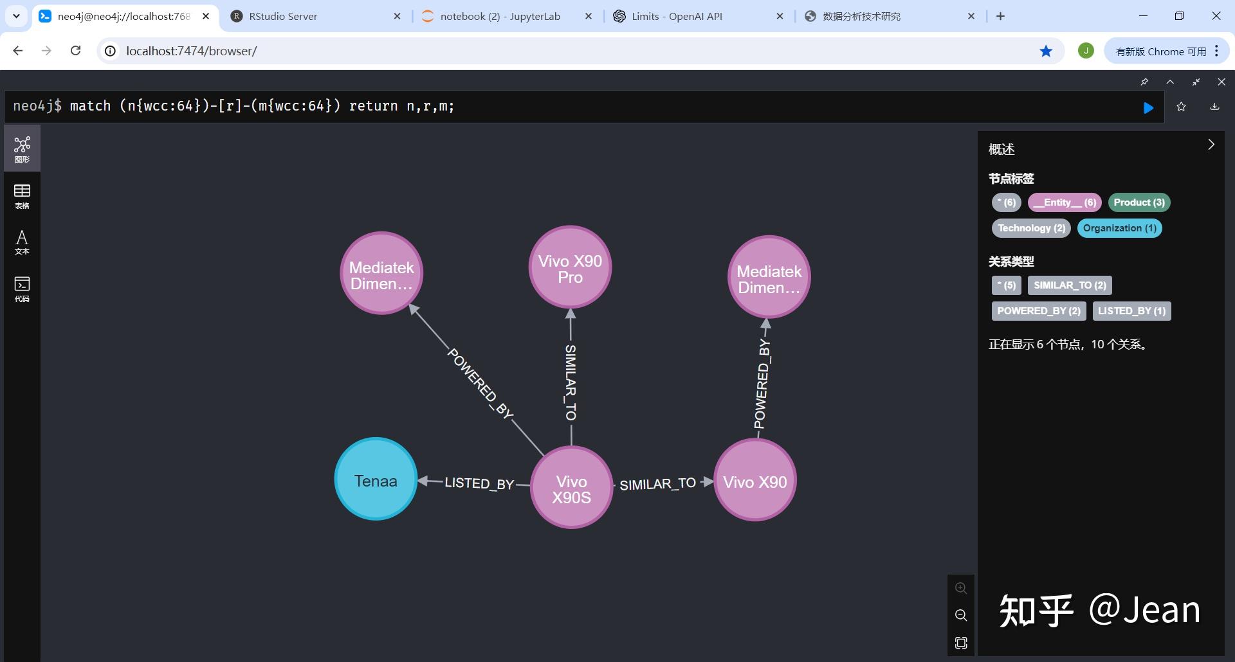Select the graph (图形) view icon
1235x662 pixels.
click(x=22, y=148)
